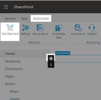Image resolution: width=101 pixels, height=100 pixels.
Task: Open Maps under Recent
Action: (14, 91)
